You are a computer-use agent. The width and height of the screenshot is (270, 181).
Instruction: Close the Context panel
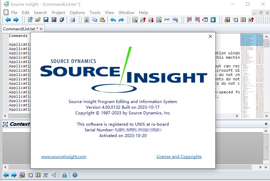click(266, 124)
